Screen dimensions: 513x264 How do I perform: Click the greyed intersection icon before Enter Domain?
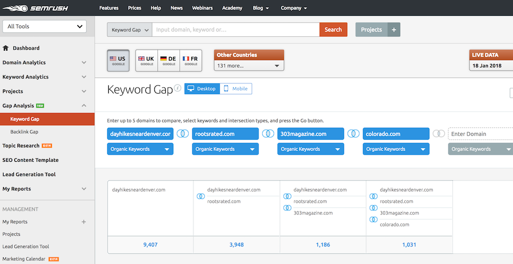[x=439, y=134]
